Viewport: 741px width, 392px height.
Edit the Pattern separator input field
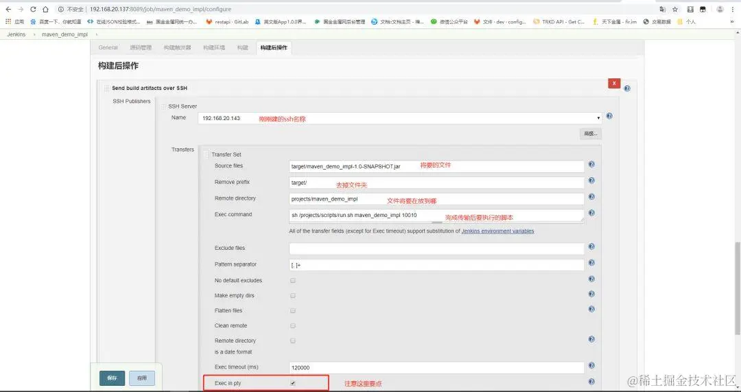click(436, 265)
